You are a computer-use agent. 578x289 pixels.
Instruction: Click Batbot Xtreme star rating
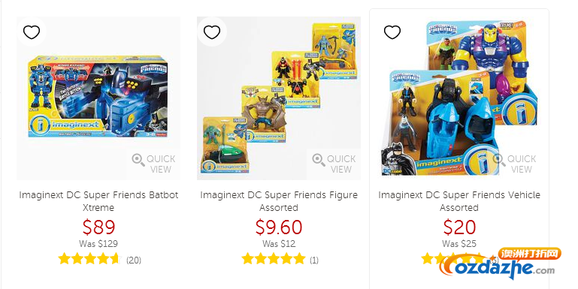point(89,259)
